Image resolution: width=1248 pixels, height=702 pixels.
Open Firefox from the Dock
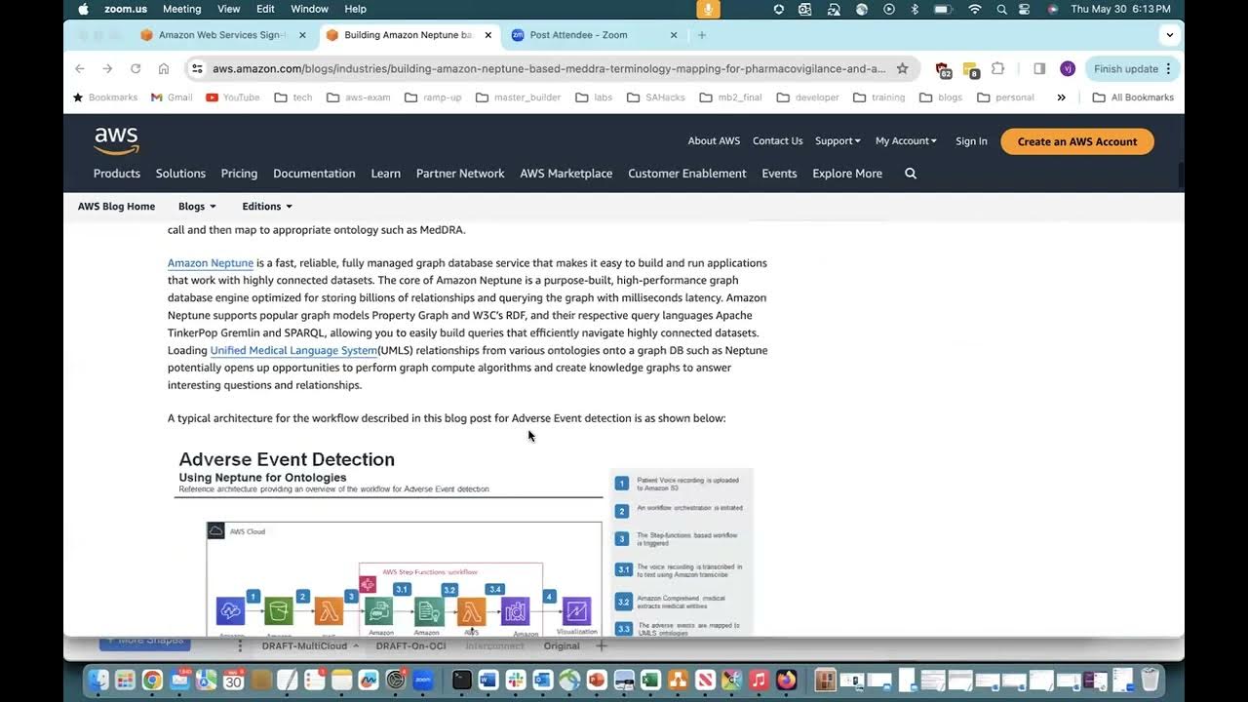[787, 680]
